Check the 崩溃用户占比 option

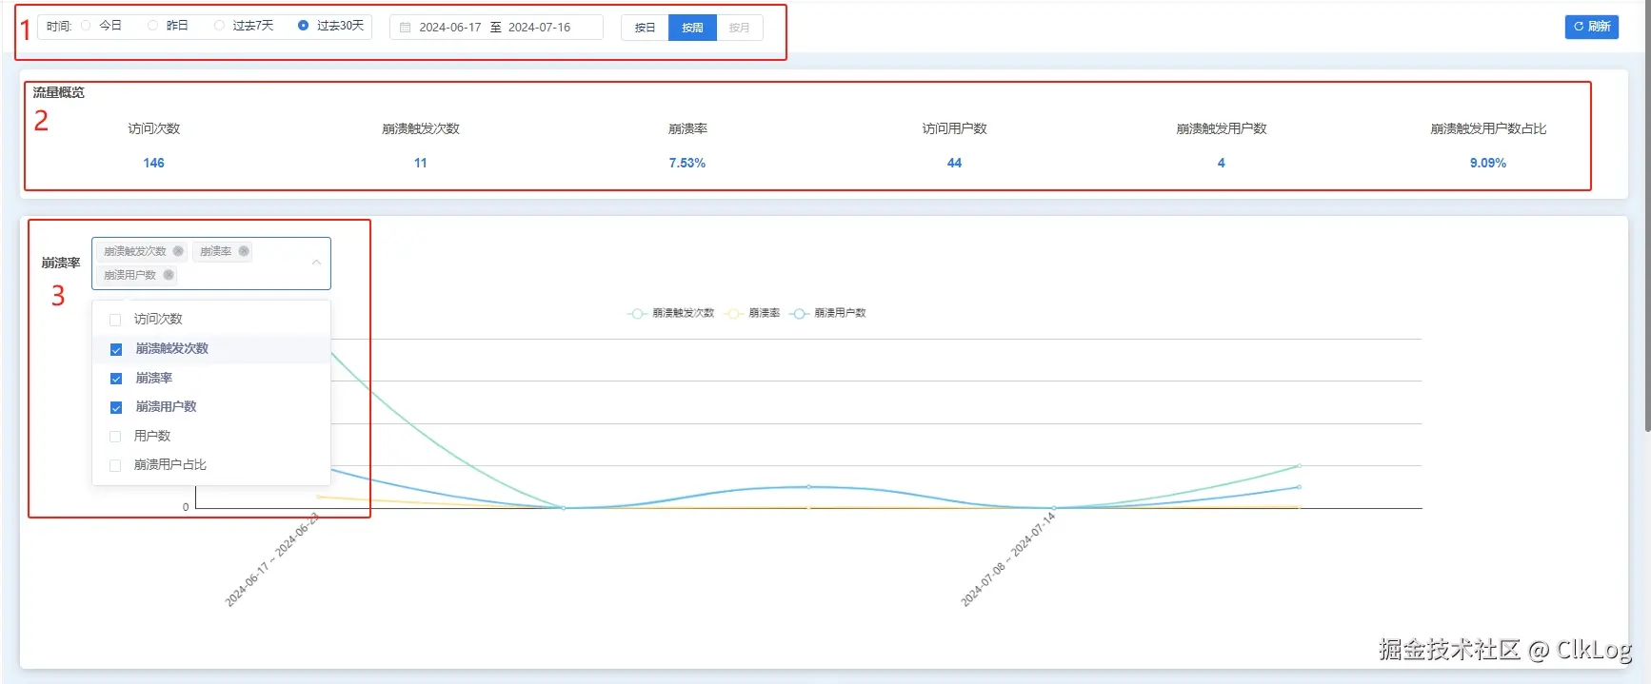tap(115, 465)
